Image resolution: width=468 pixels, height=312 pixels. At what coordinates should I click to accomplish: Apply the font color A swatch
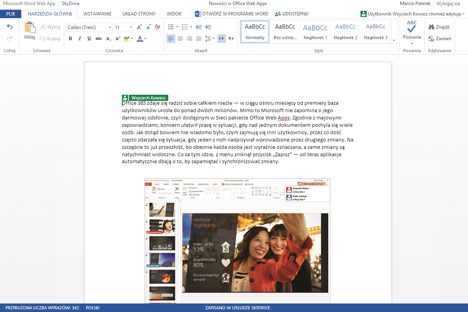pyautogui.click(x=140, y=38)
